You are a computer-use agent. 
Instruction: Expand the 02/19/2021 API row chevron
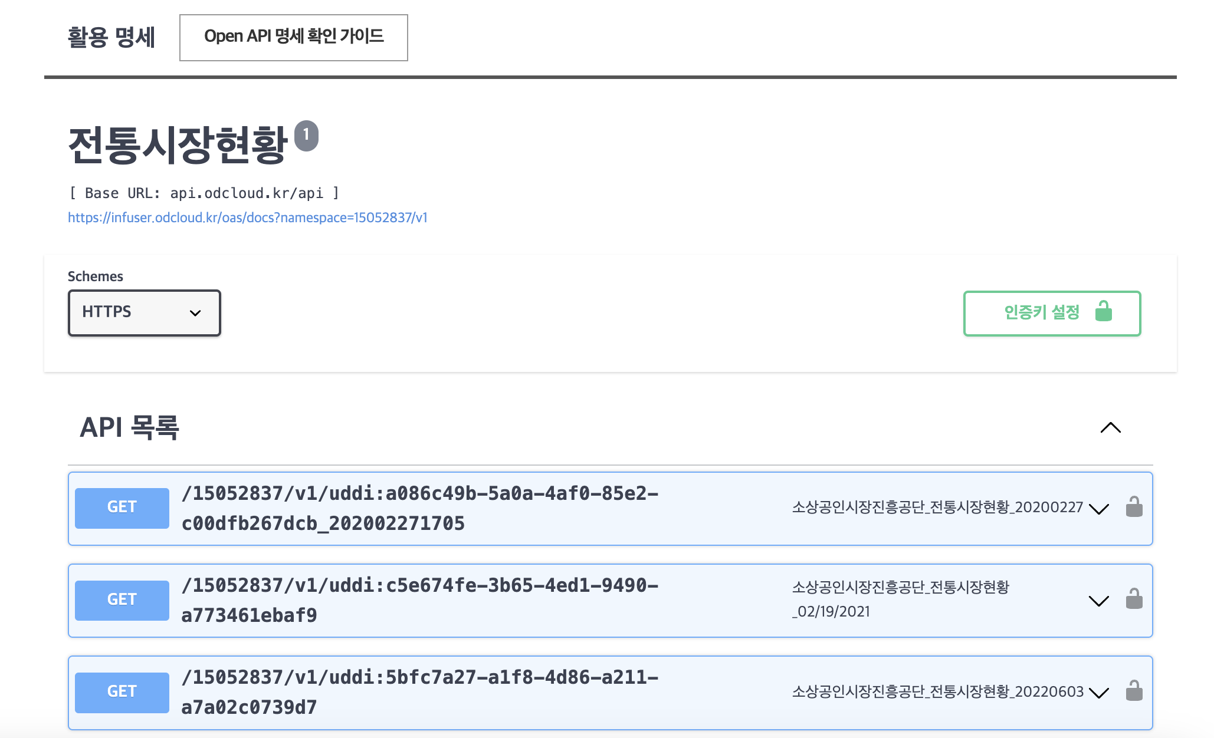pyautogui.click(x=1099, y=601)
